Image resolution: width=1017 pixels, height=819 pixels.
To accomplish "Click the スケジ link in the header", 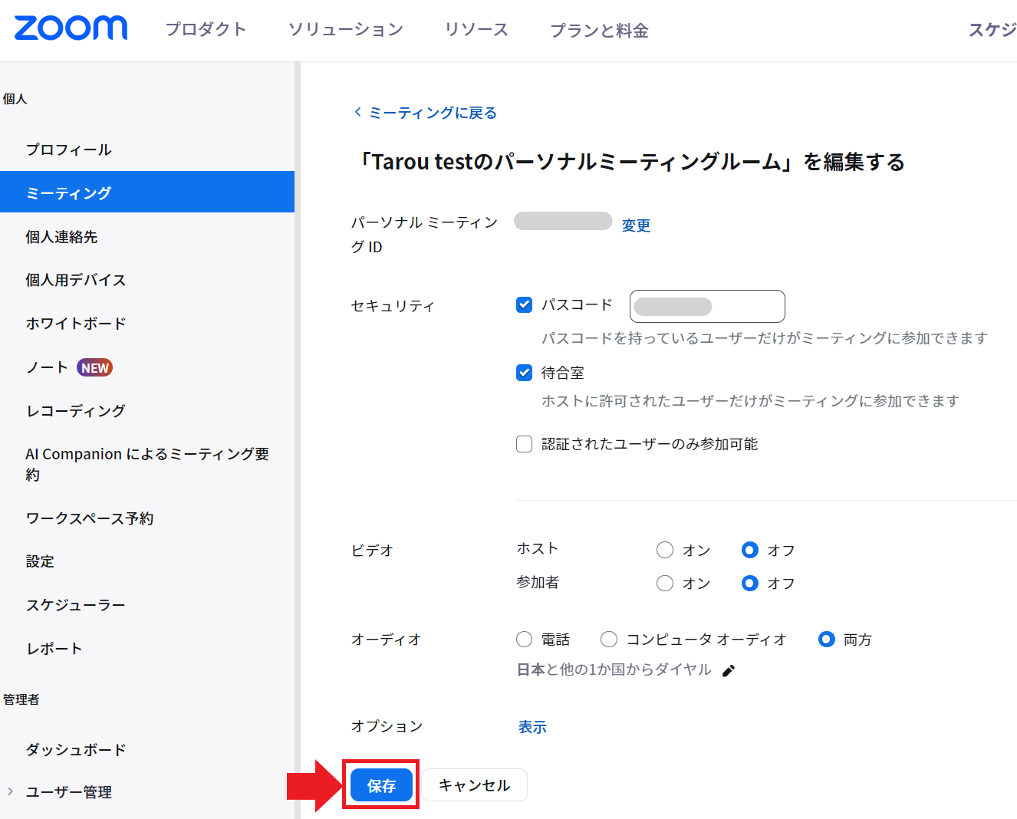I will 992,30.
